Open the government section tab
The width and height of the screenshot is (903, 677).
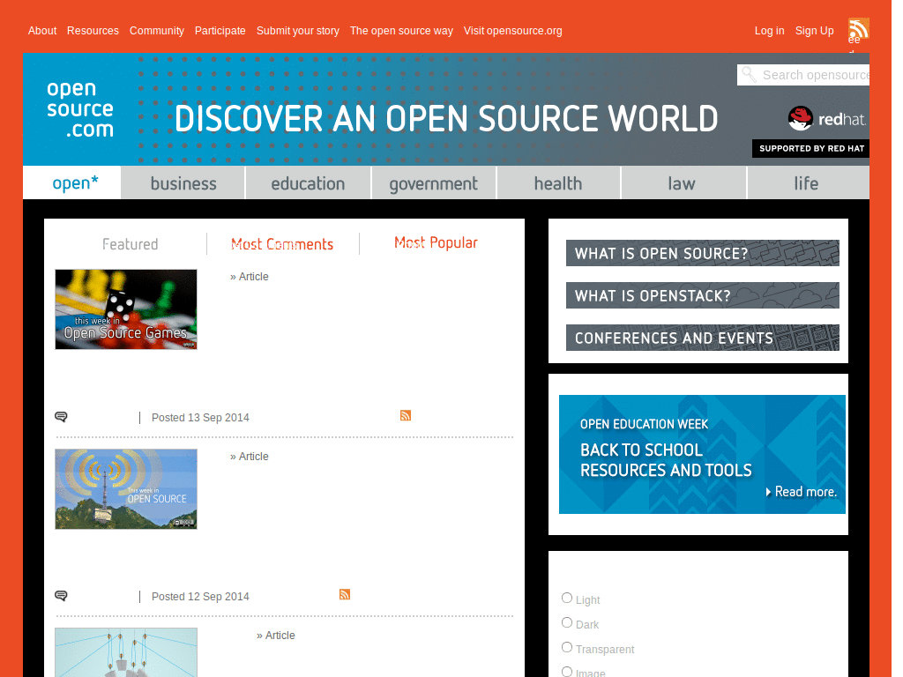click(434, 183)
